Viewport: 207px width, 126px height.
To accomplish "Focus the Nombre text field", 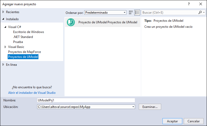I will pyautogui.click(x=86, y=100).
